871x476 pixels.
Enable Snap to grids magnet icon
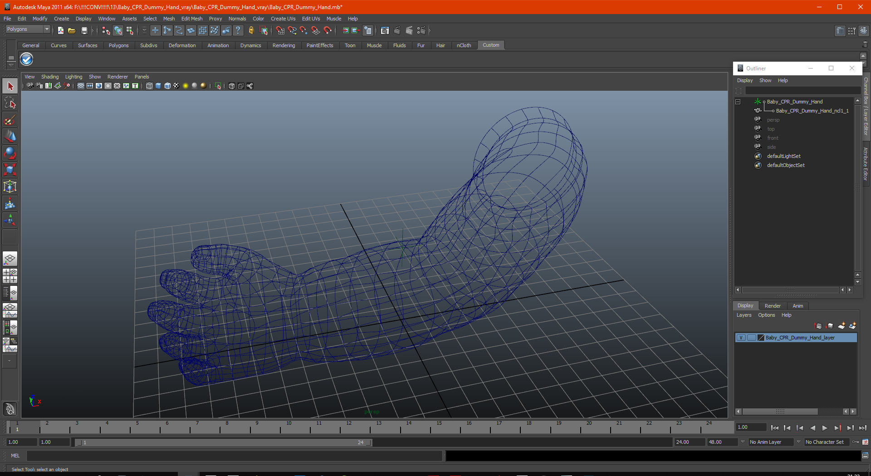click(280, 30)
